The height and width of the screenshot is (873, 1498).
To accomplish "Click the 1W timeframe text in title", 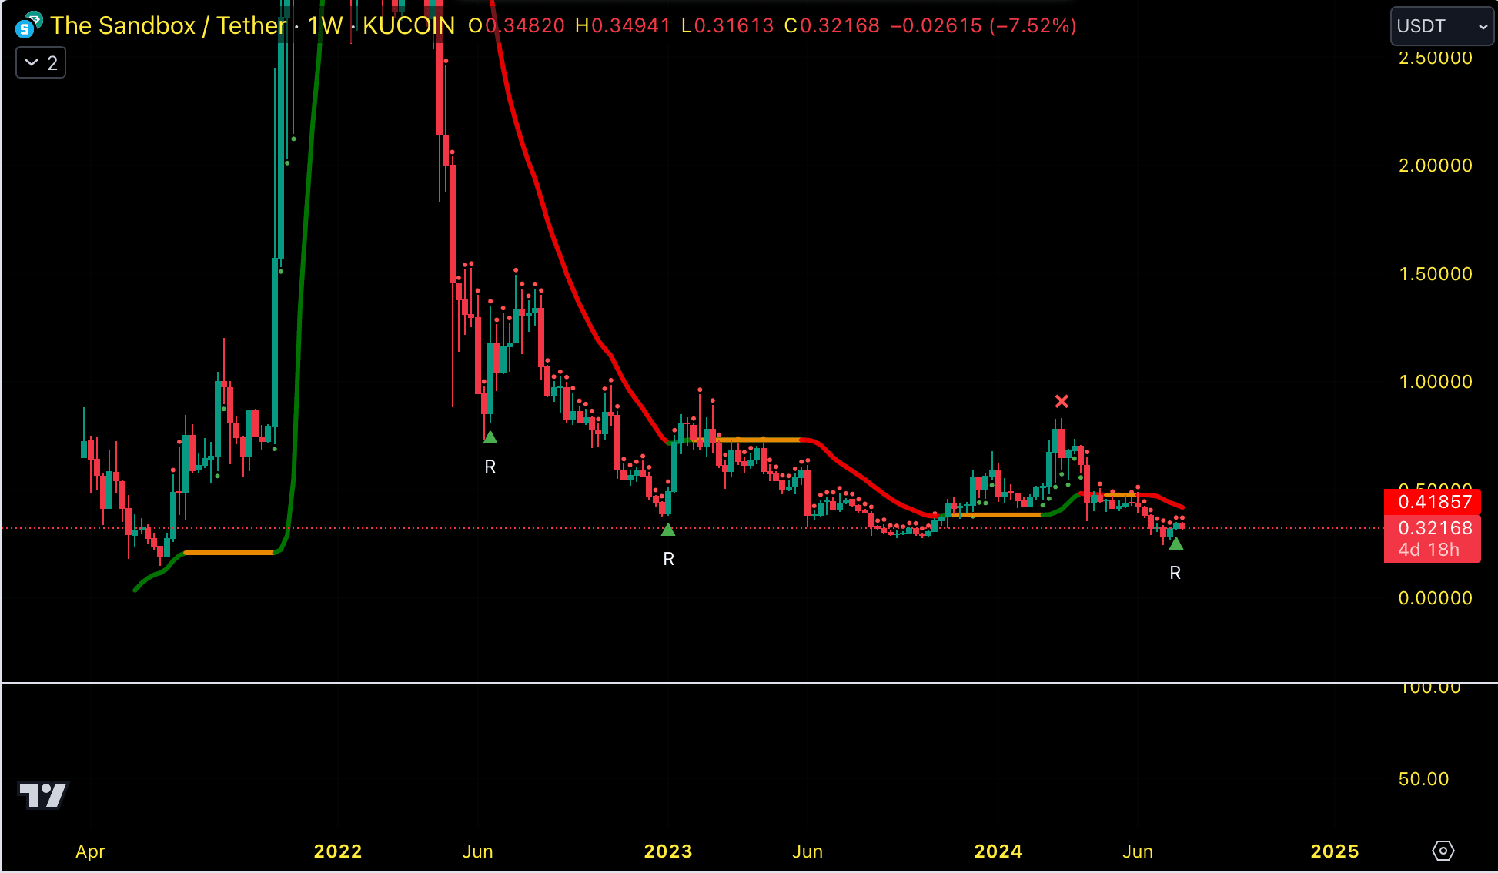I will pyautogui.click(x=325, y=25).
